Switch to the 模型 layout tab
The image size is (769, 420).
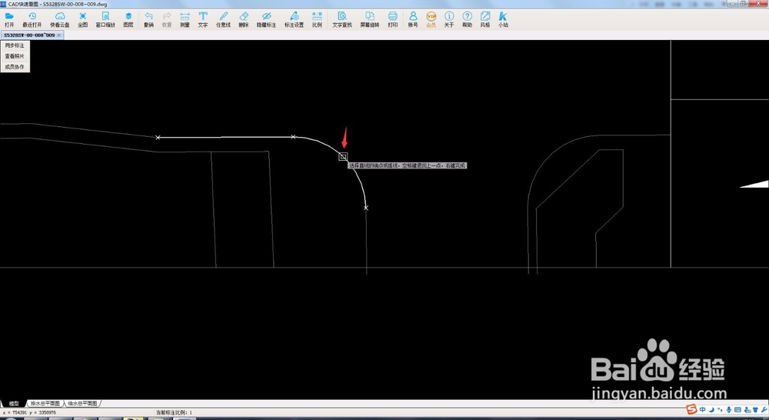(14, 403)
